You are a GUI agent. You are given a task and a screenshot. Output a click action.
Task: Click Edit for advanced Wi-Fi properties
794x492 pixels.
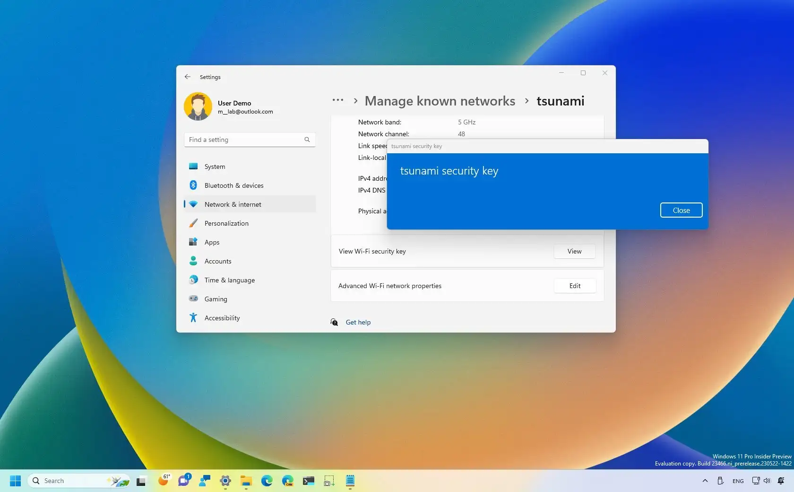pyautogui.click(x=574, y=286)
